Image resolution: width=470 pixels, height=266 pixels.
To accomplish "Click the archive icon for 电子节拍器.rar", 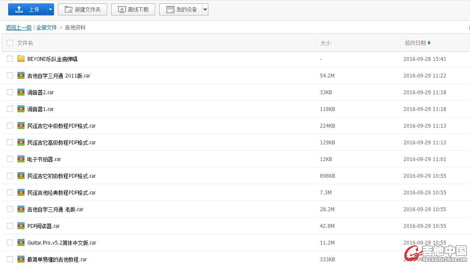I will 21,159.
